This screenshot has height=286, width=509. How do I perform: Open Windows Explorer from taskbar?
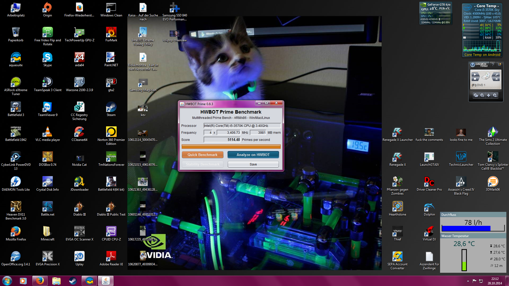point(56,281)
